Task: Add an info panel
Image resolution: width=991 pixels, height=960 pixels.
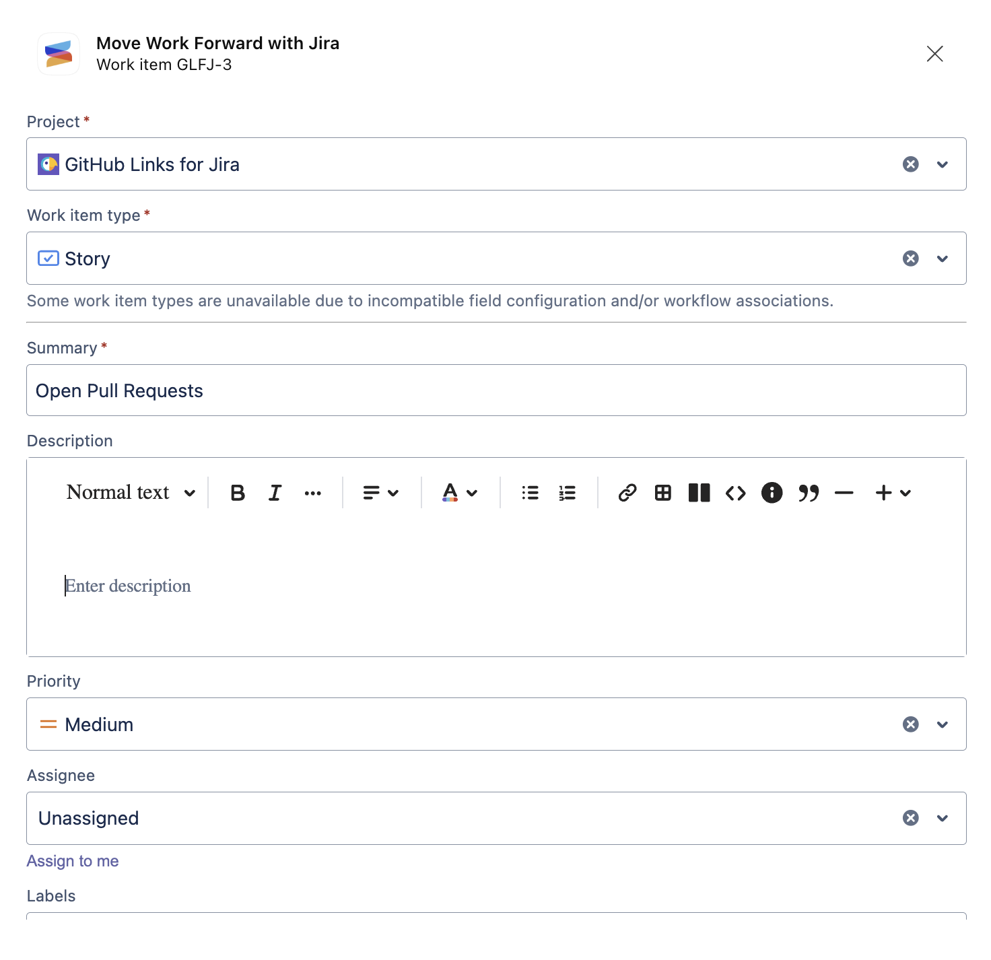Action: [x=772, y=493]
